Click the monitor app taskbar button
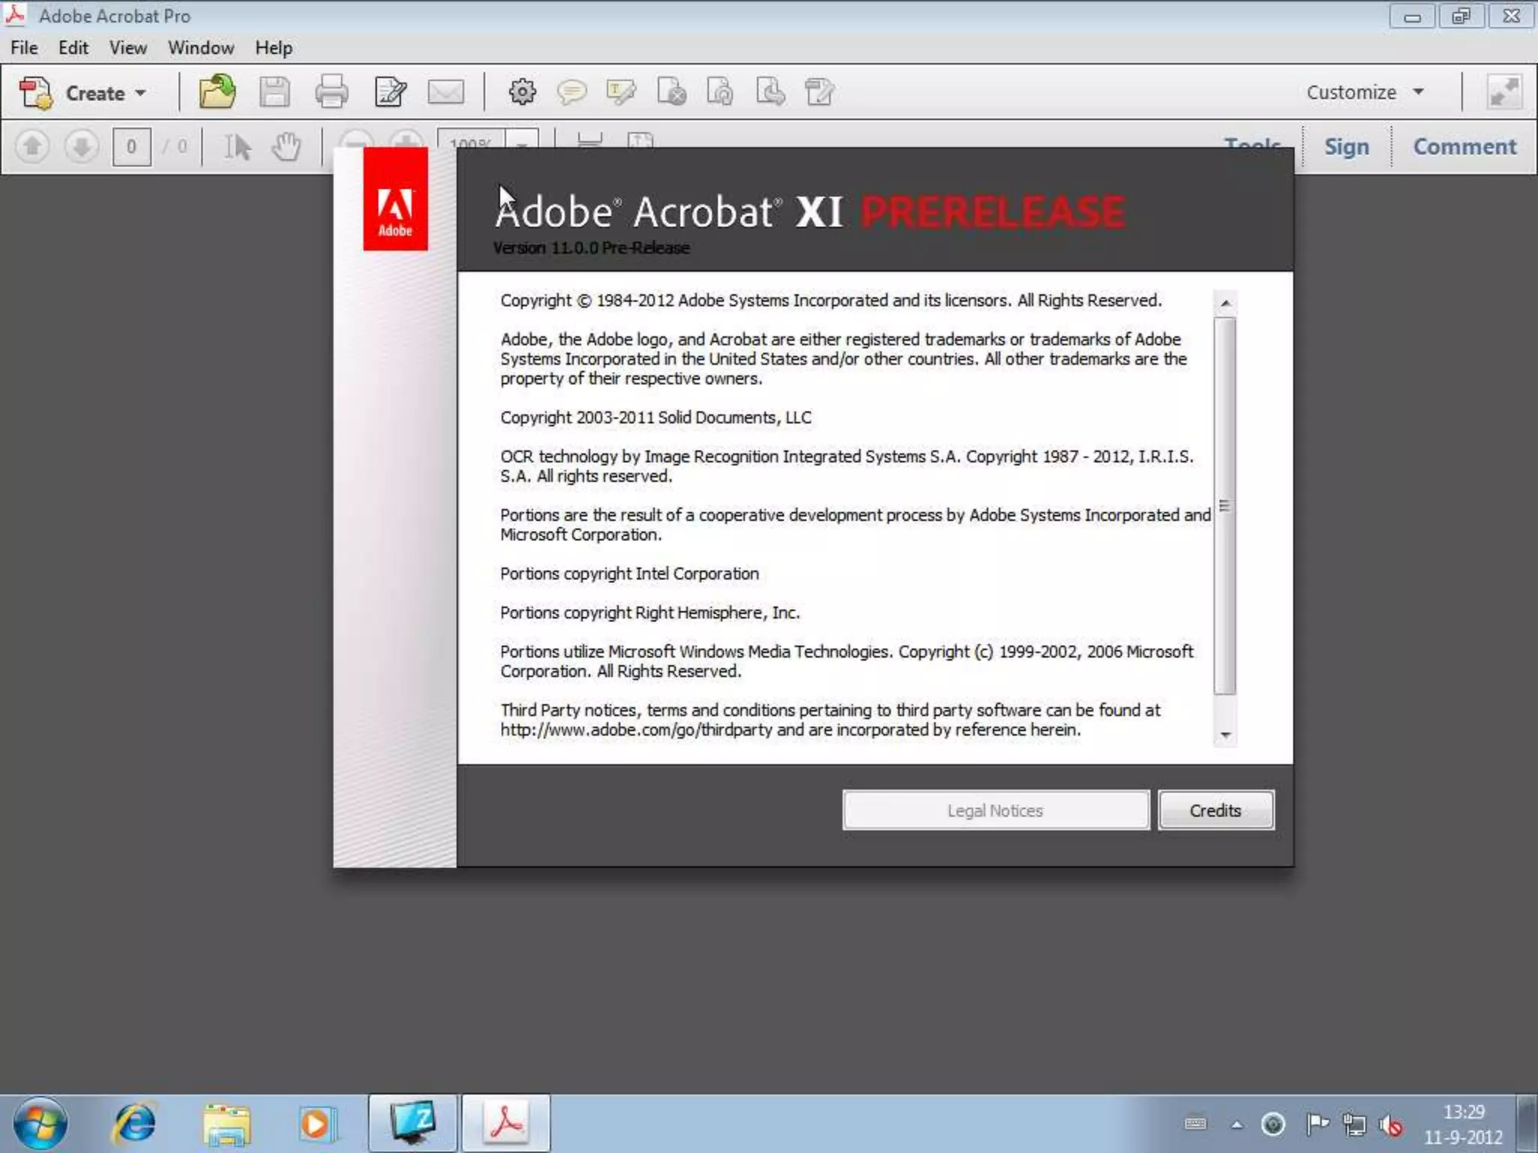Viewport: 1538px width, 1153px height. pyautogui.click(x=412, y=1124)
